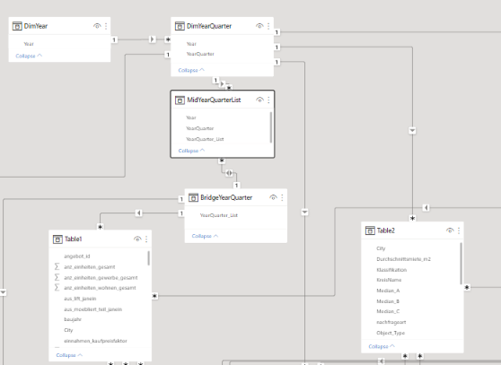The width and height of the screenshot is (501, 365).
Task: Collapse the DimYearQuarter table
Action: coord(191,70)
